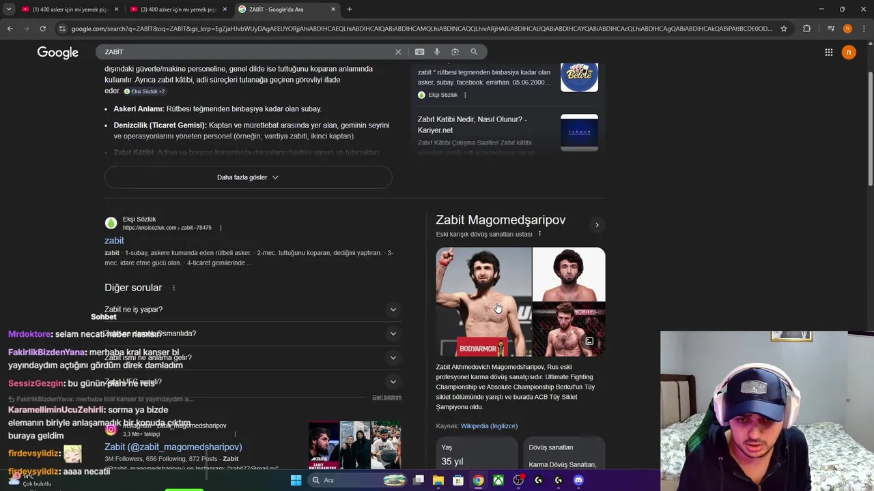874x491 pixels.
Task: Clear the Google search box text
Action: click(x=398, y=52)
